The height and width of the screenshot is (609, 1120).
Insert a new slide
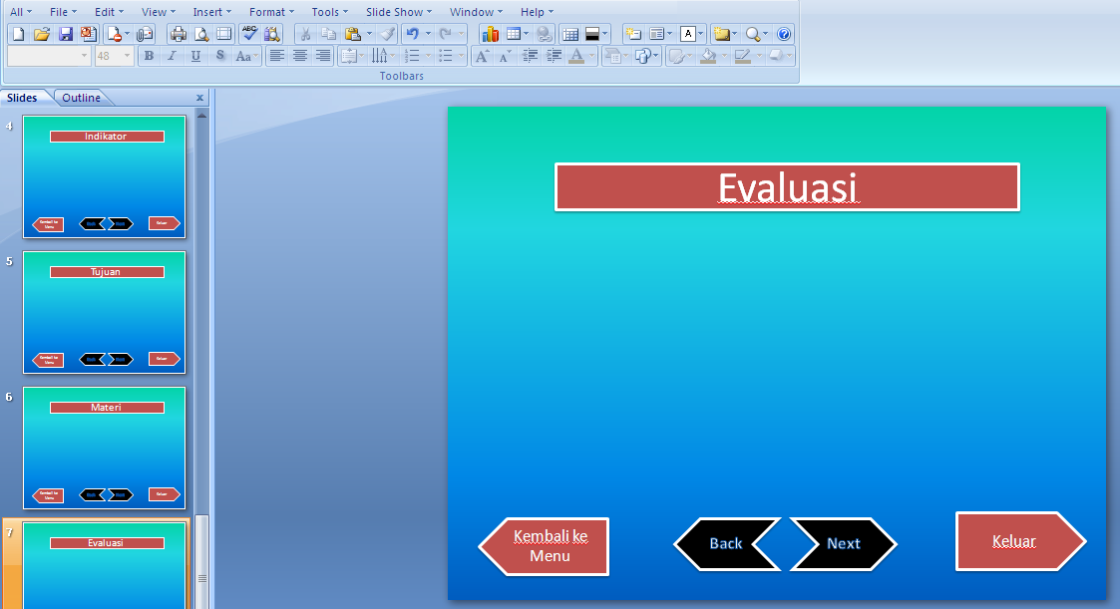(x=633, y=33)
